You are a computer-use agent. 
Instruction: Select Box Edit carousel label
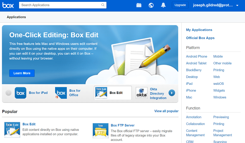pyautogui.click(x=116, y=93)
